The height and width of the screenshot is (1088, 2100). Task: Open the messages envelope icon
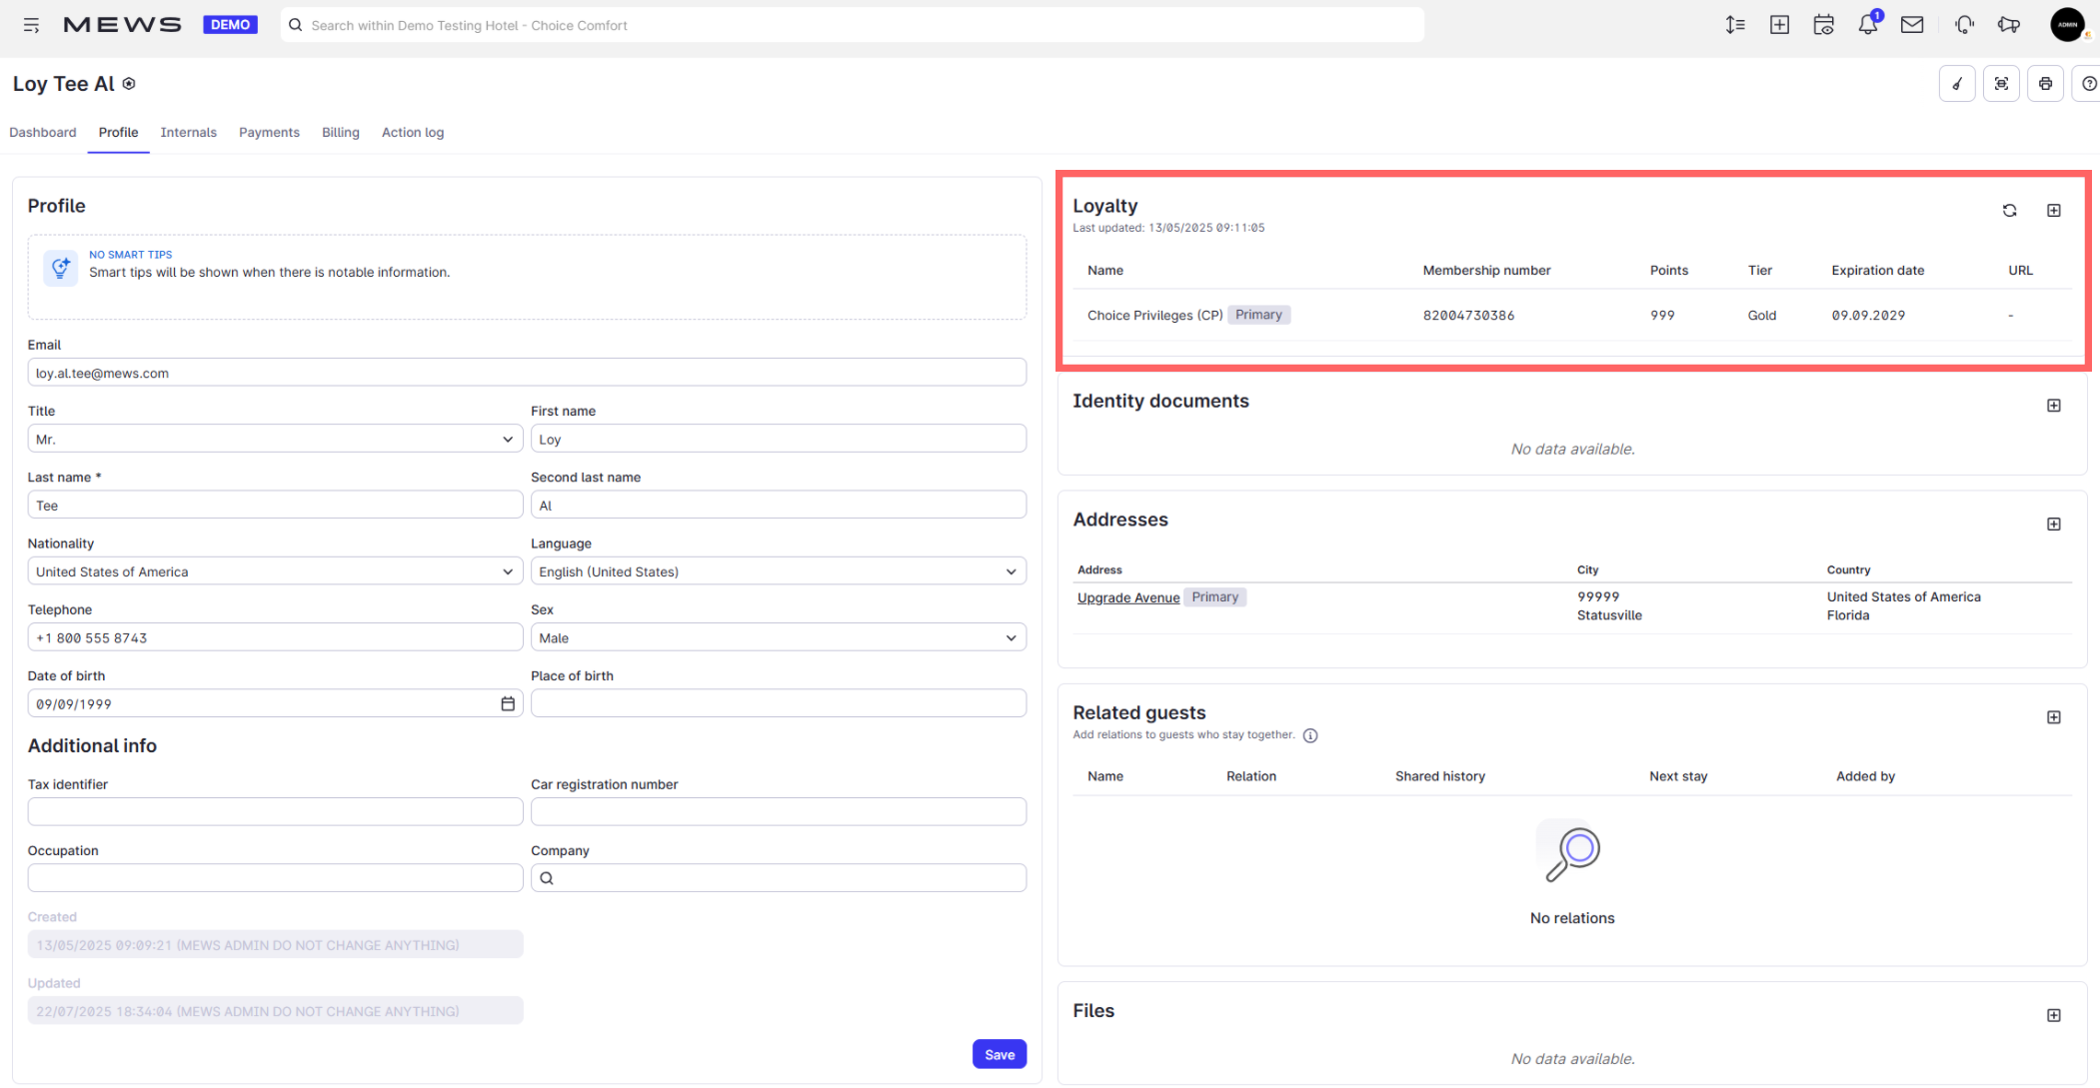point(1912,25)
